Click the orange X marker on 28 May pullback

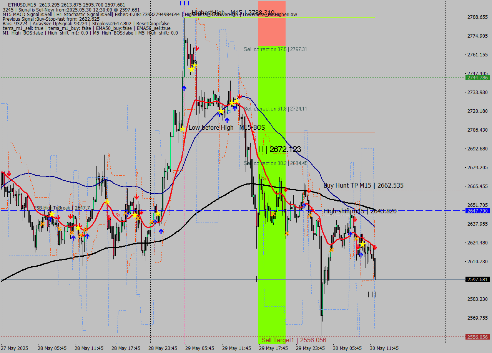(x=43, y=224)
